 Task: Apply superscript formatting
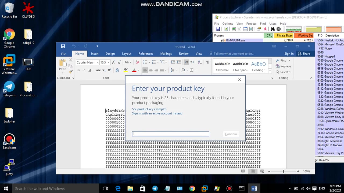coord(109,70)
